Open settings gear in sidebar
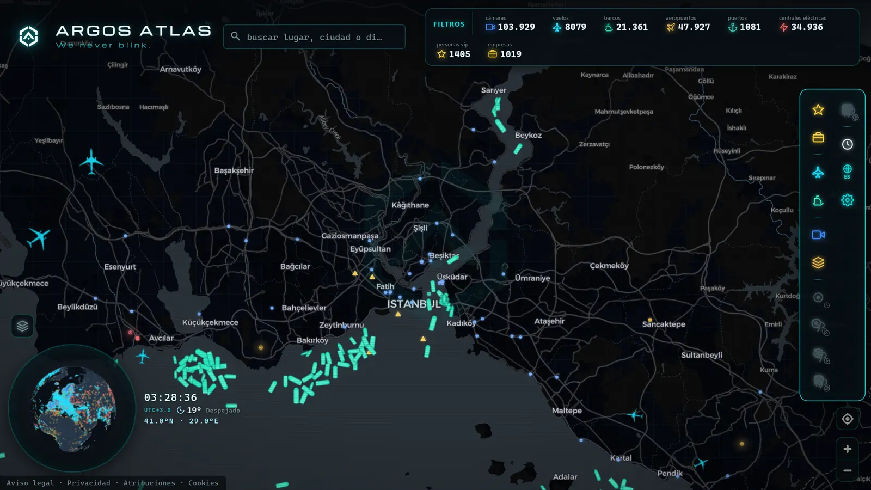871x490 pixels. pos(847,200)
